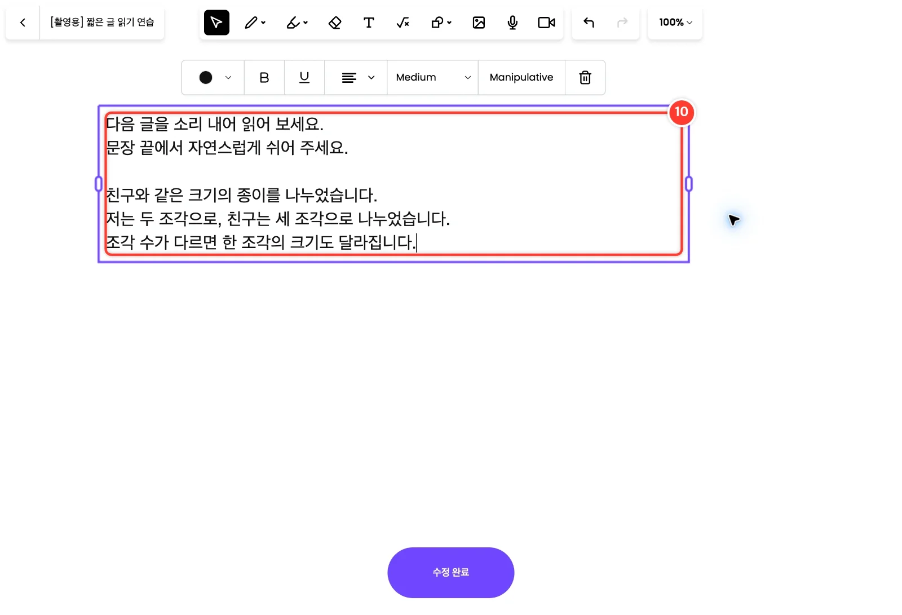Screen dimensions: 902x615
Task: Click the line 다음 글을 소리 내어 읽어 보세요.
Action: click(x=215, y=124)
